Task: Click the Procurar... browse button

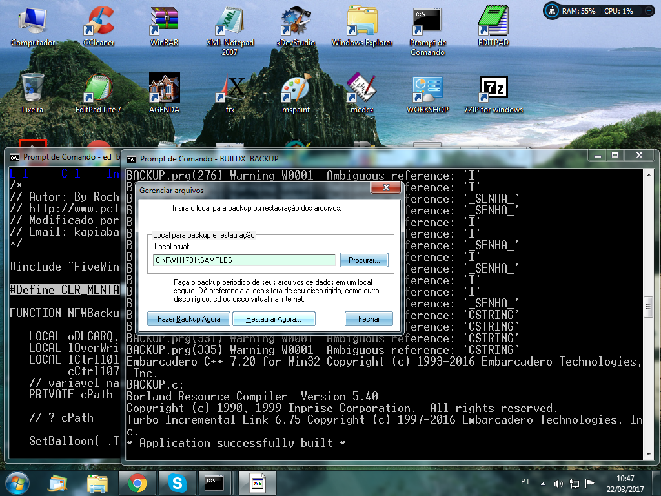Action: pyautogui.click(x=364, y=260)
